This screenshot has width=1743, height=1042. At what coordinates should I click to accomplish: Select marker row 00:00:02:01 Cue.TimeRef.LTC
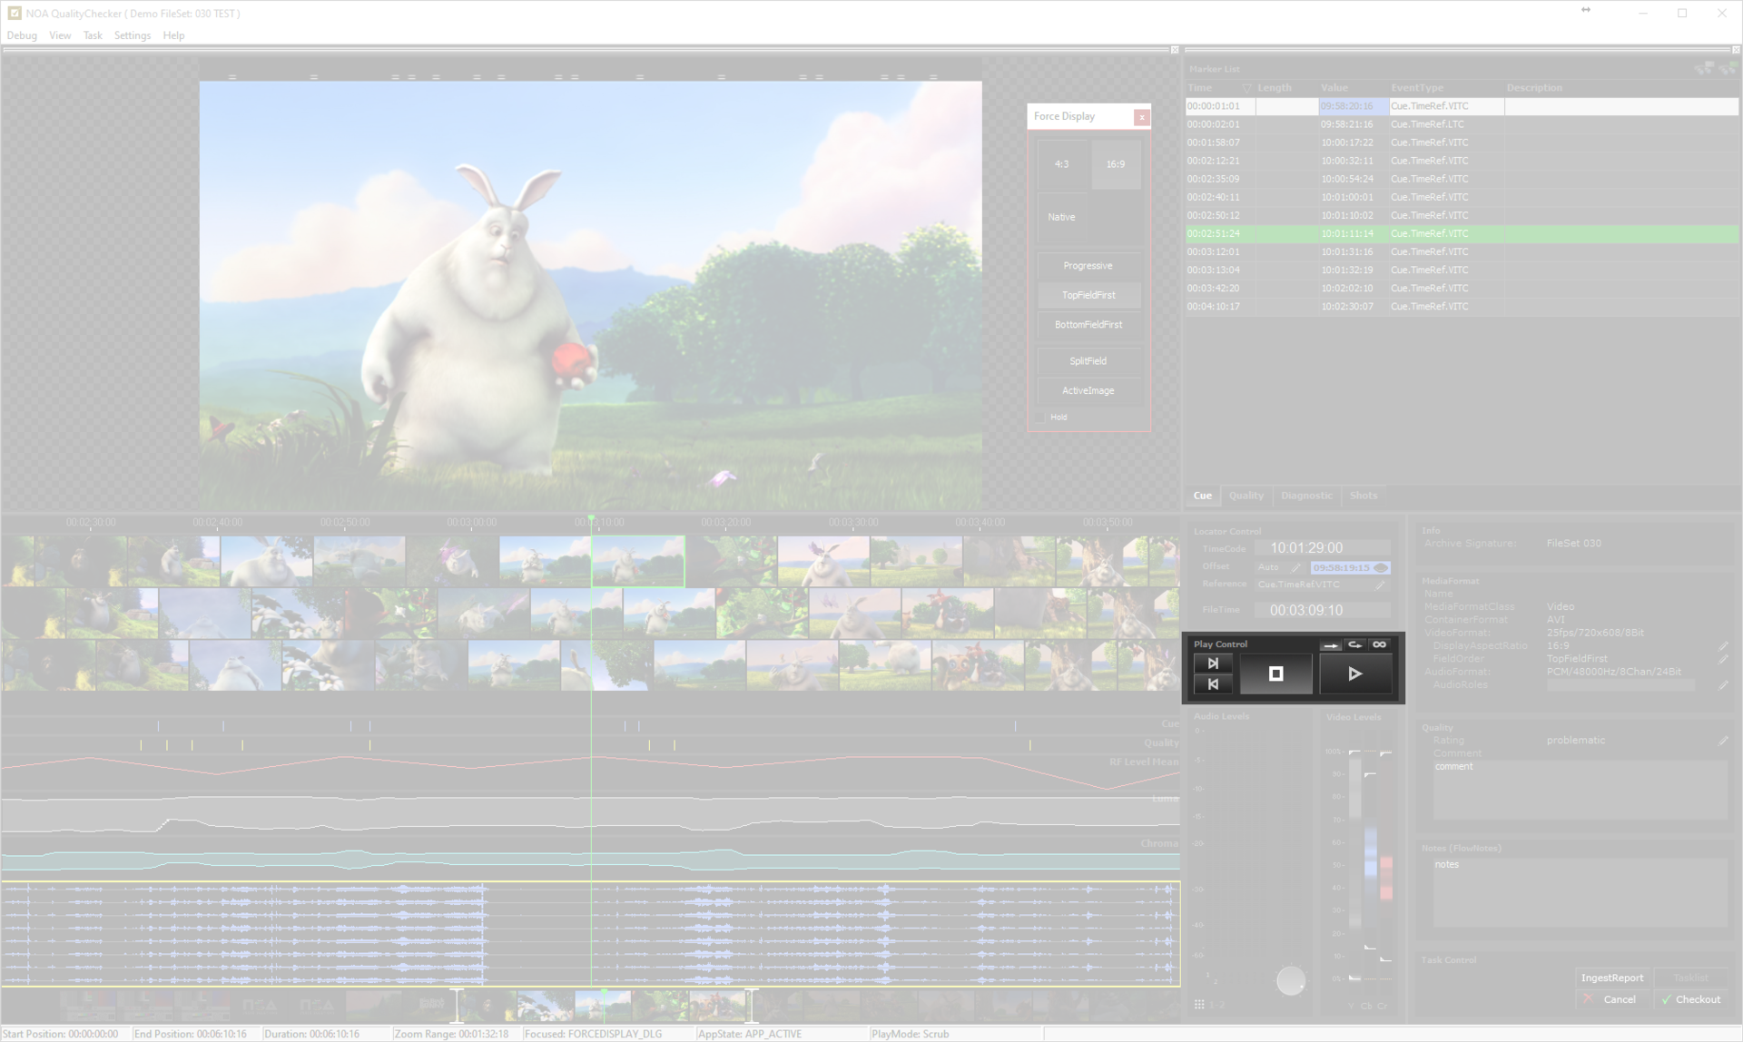(x=1462, y=124)
